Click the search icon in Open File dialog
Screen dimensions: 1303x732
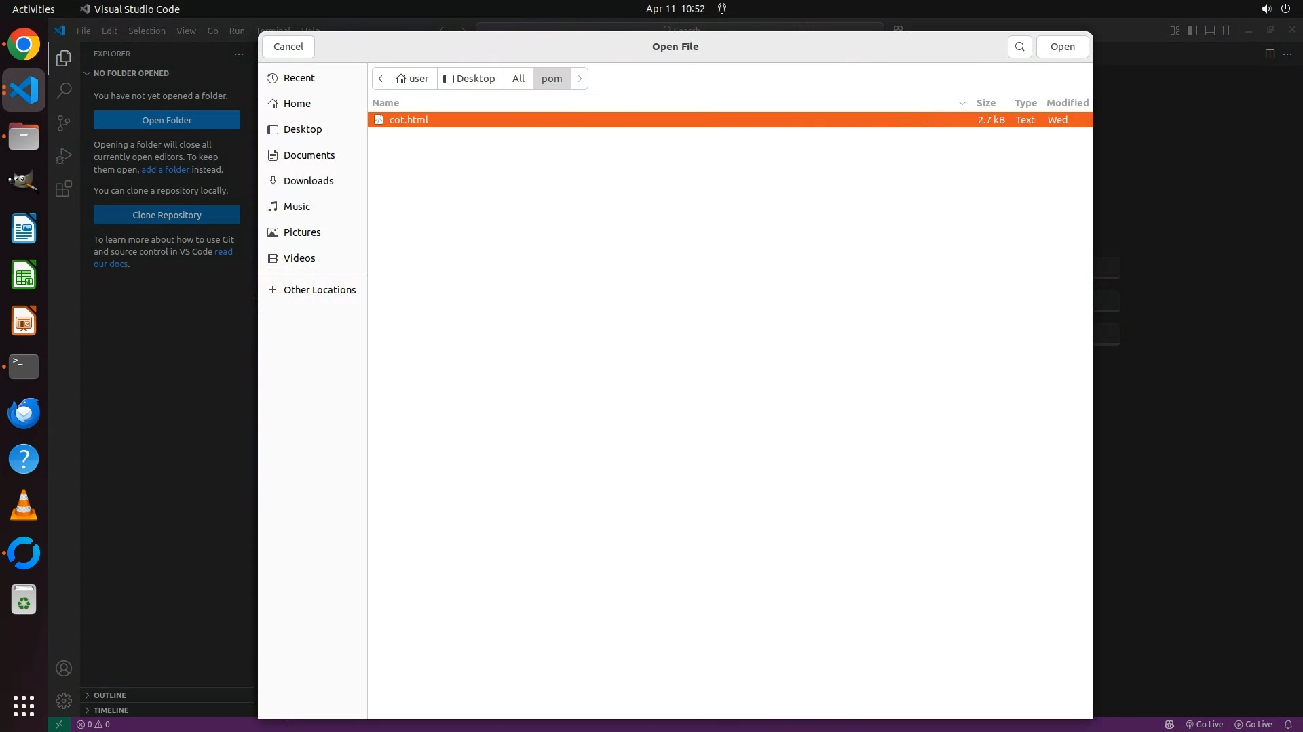point(1019,47)
